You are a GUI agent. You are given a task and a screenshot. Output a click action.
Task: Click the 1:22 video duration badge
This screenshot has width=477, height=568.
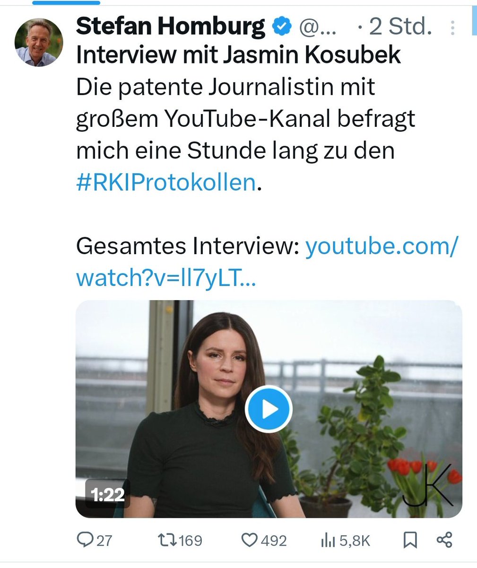pyautogui.click(x=107, y=495)
